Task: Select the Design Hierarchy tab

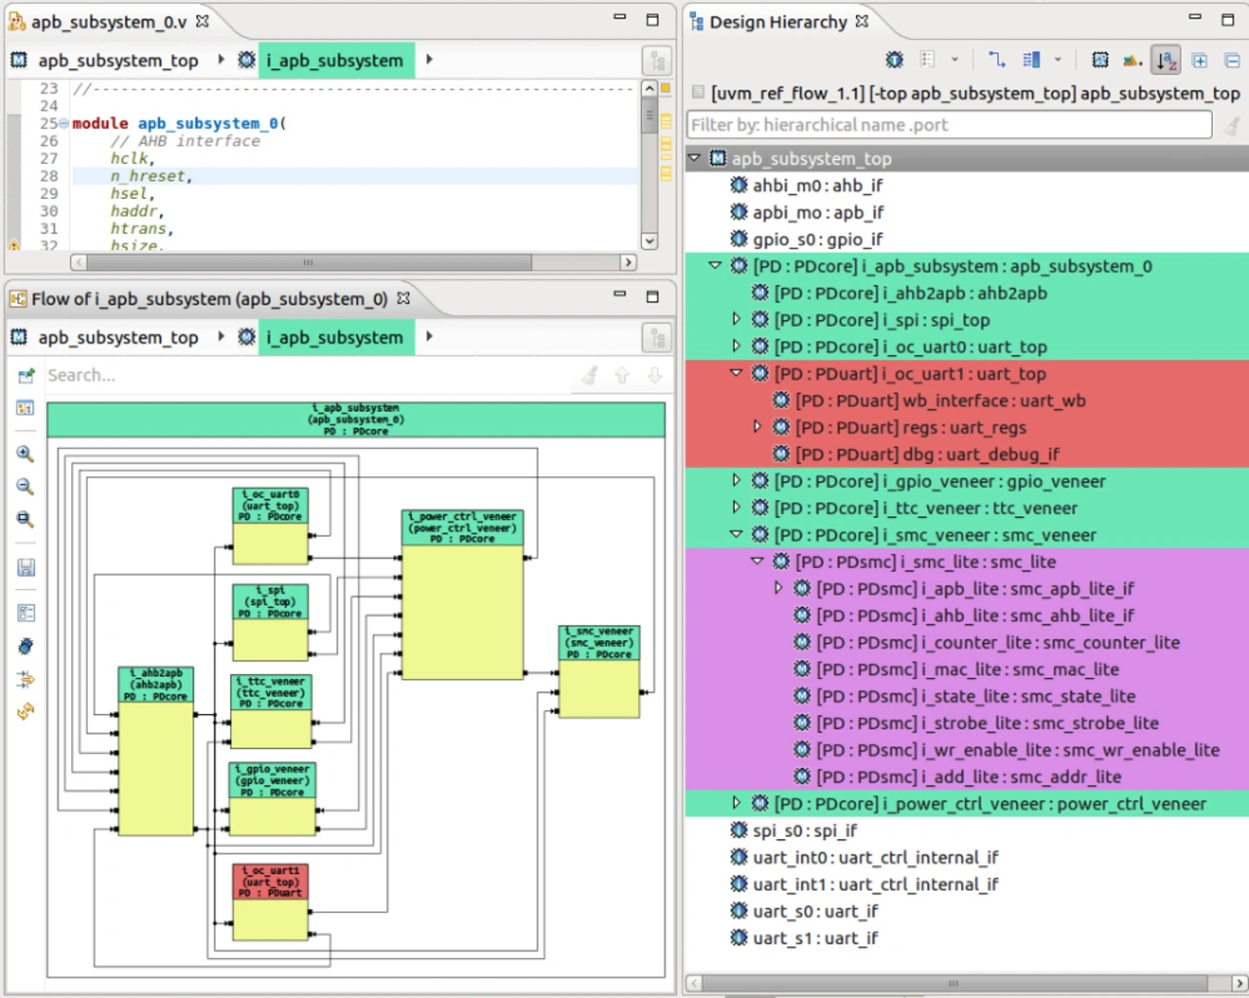Action: click(x=777, y=21)
